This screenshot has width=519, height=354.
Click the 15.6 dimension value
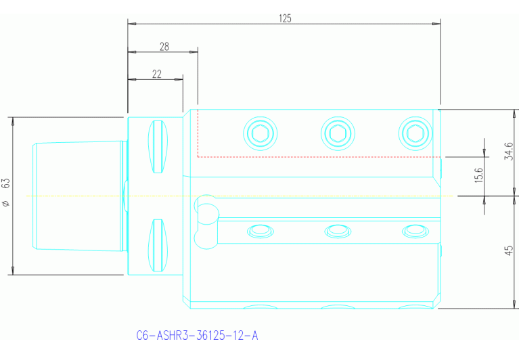coord(478,175)
